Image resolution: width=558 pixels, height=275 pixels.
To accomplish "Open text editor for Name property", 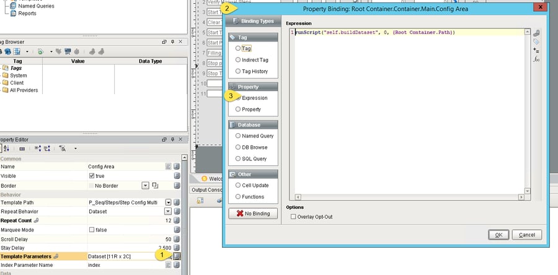I will [168, 166].
